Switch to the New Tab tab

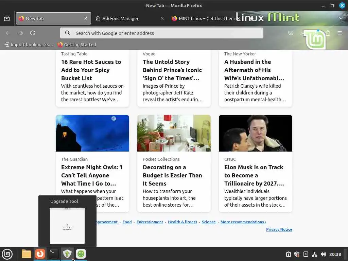[53, 18]
